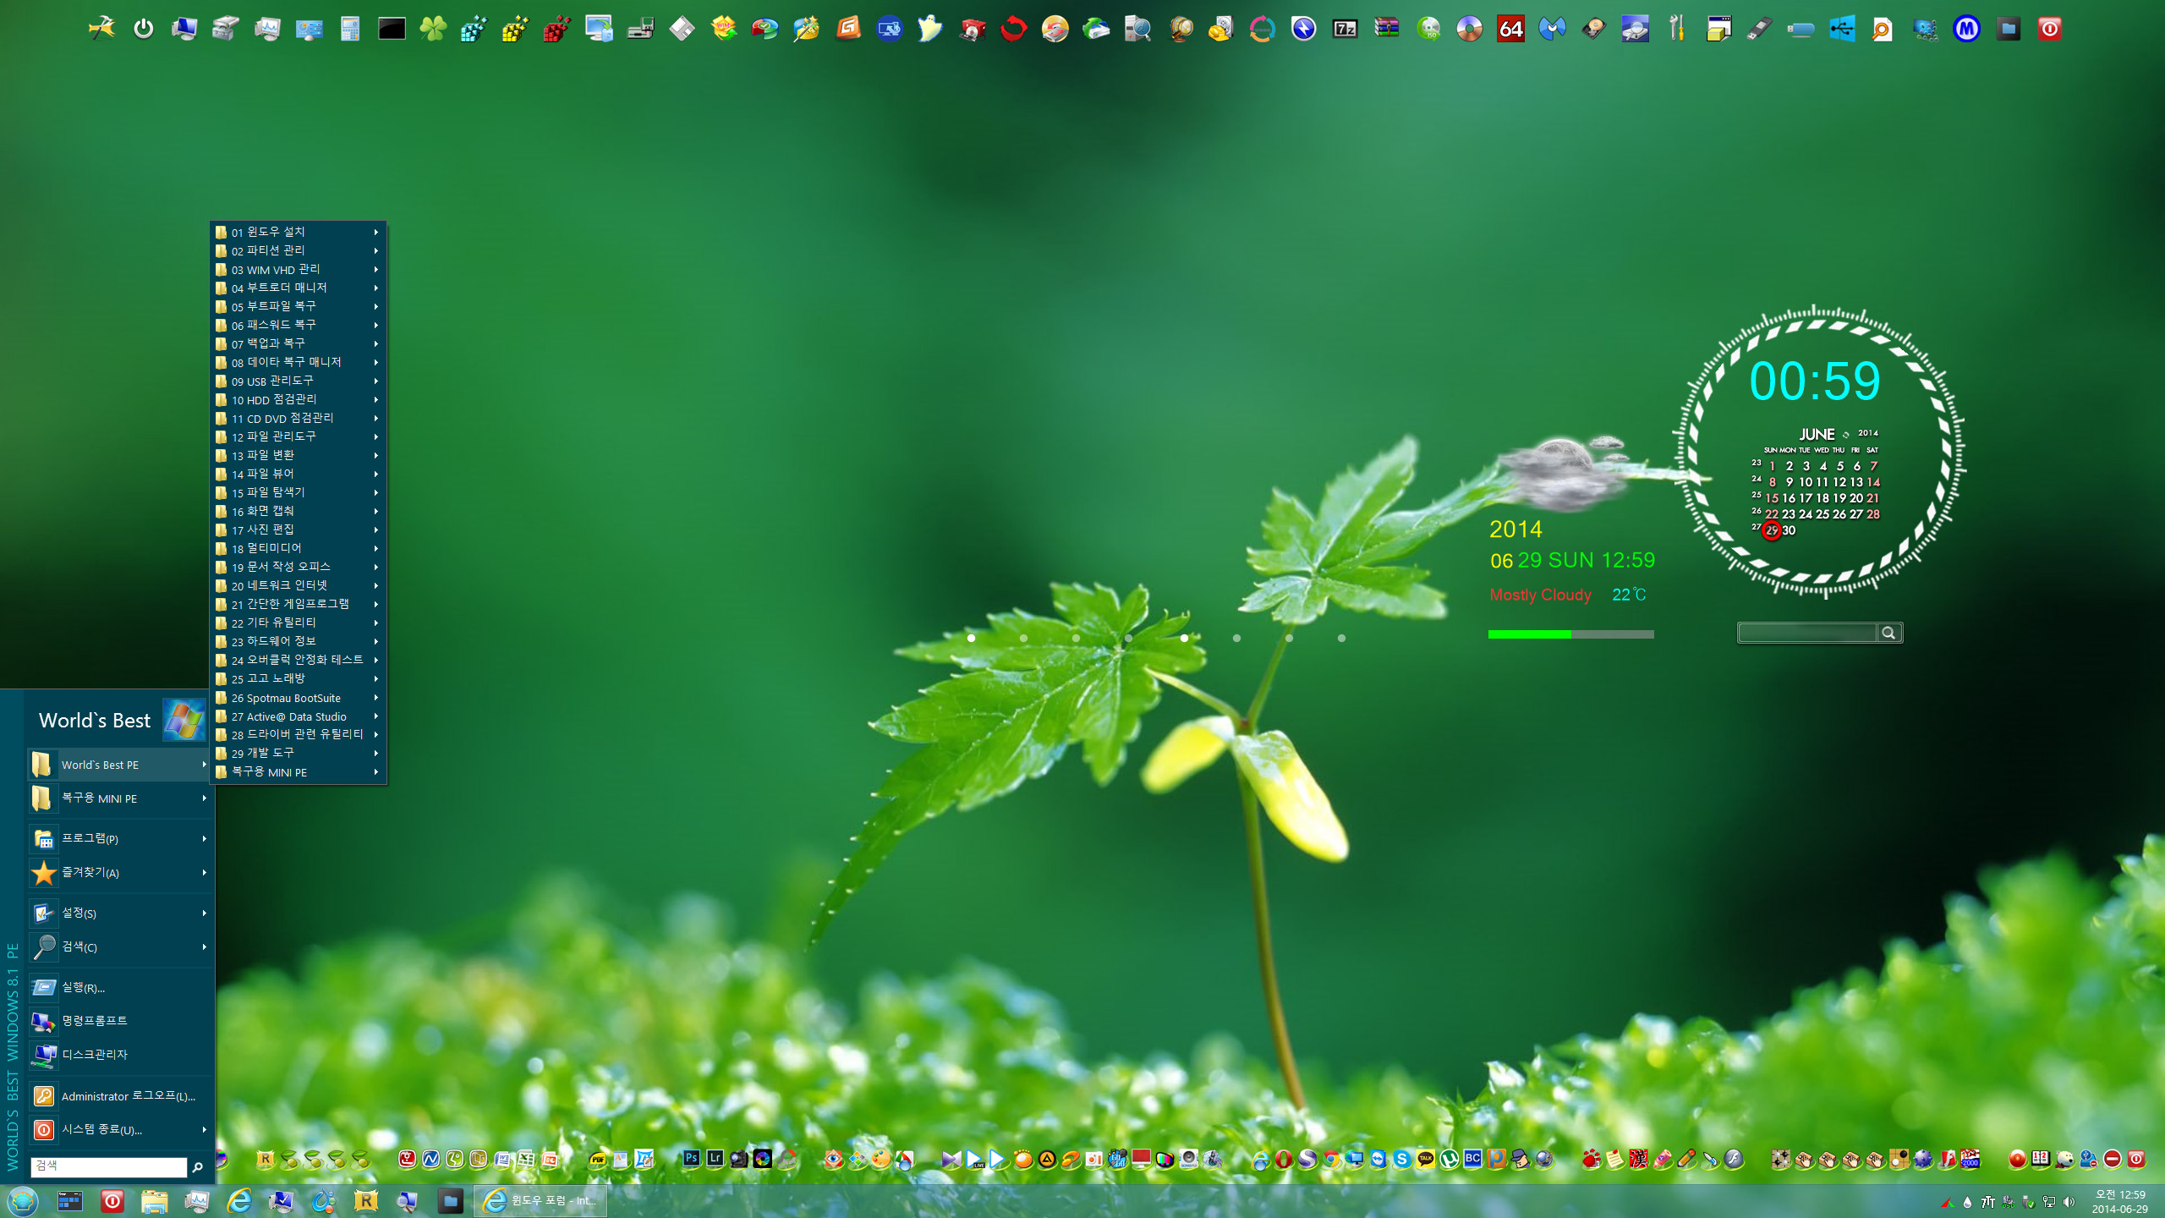Expand the 18 멀티미디어 folder arrow

click(375, 548)
